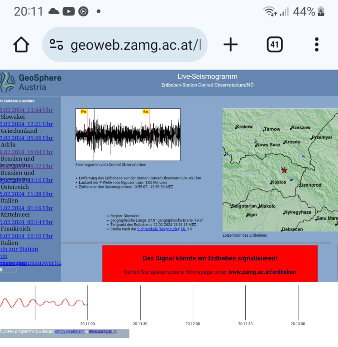Tap the red earthquake signal warning banner
The height and width of the screenshot is (347, 338).
click(209, 264)
